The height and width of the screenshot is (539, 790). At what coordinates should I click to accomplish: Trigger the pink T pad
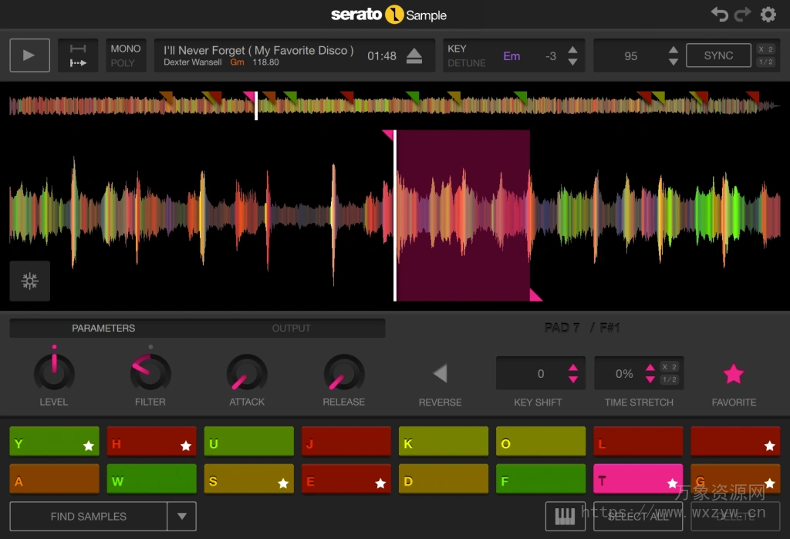(638, 478)
